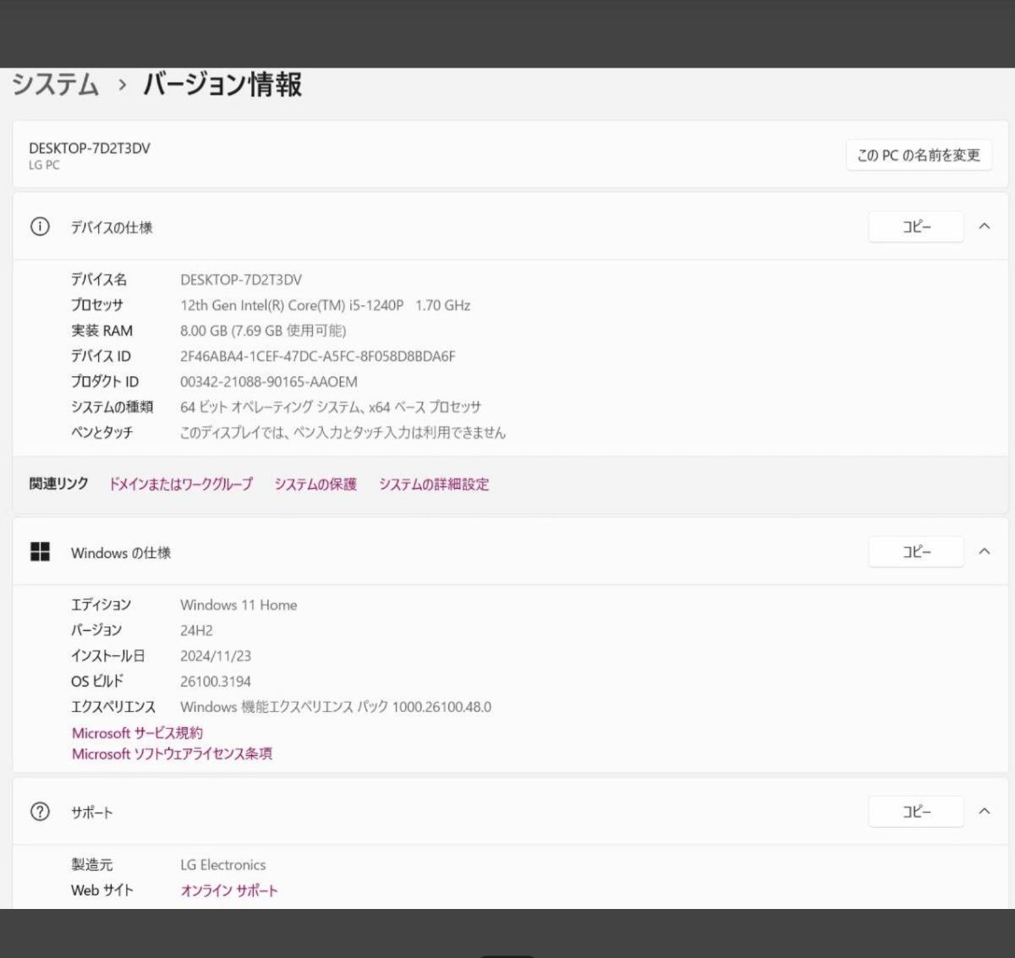Open Microsoft ソフトウェアライセンス条項 link
Screen dimensions: 1015x958
172,753
